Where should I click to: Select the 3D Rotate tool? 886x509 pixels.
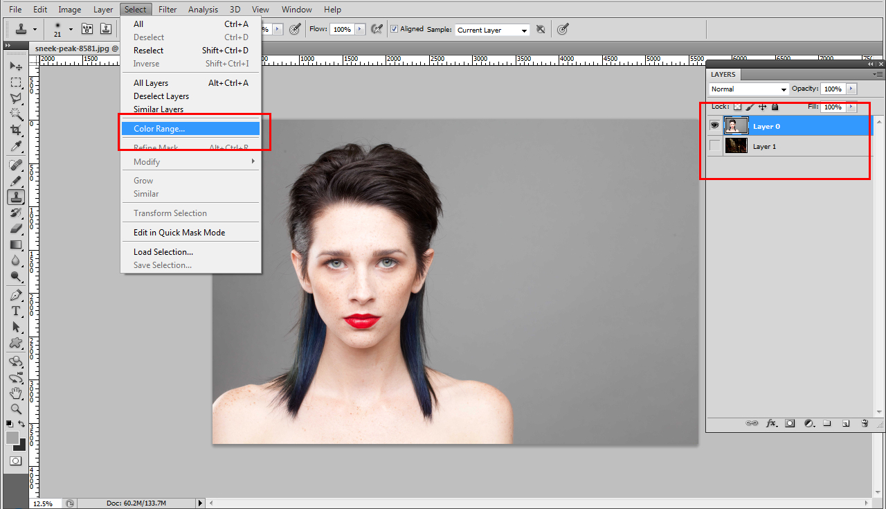pyautogui.click(x=15, y=361)
